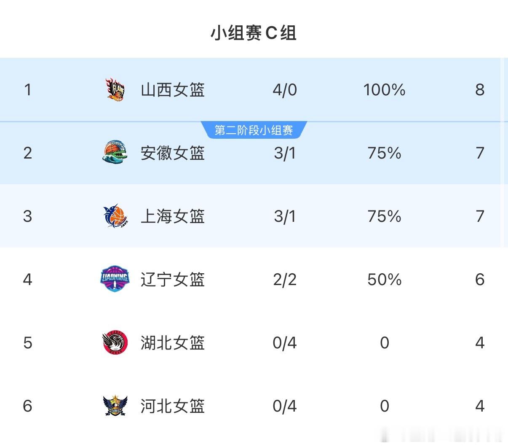508x447 pixels.
Task: Click the 湖北女篮 team logo
Action: click(x=114, y=343)
